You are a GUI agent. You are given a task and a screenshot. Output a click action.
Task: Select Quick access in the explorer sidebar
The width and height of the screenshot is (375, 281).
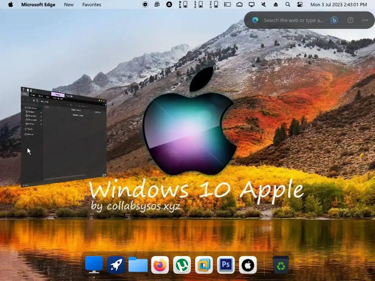31,108
